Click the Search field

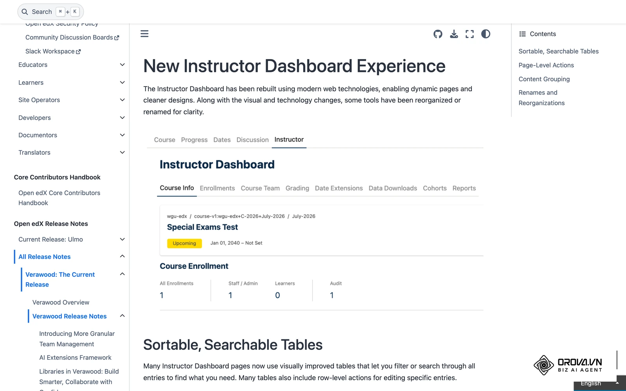tap(50, 12)
